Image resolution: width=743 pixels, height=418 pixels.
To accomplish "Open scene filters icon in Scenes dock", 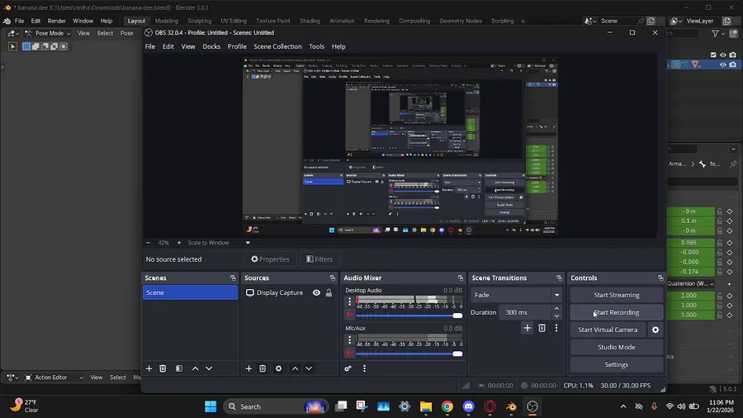I will (179, 368).
